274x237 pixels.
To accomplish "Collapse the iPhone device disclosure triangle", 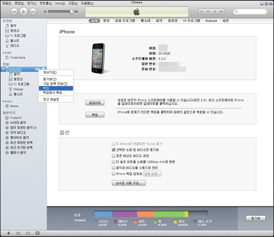I will tap(3, 69).
